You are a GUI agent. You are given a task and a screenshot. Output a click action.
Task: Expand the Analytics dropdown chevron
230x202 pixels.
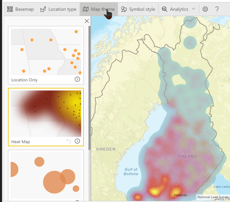pos(193,9)
